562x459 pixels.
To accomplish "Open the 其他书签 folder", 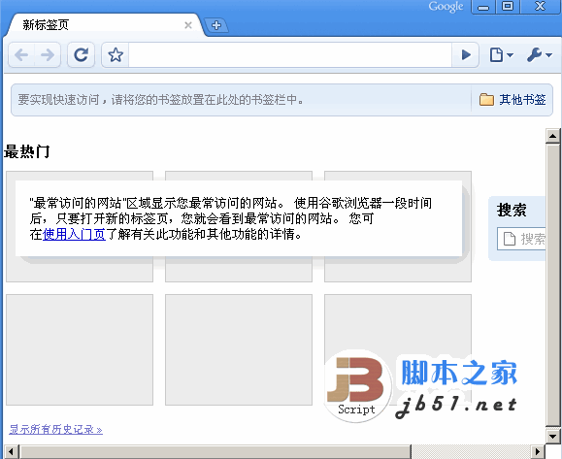I will tap(512, 100).
